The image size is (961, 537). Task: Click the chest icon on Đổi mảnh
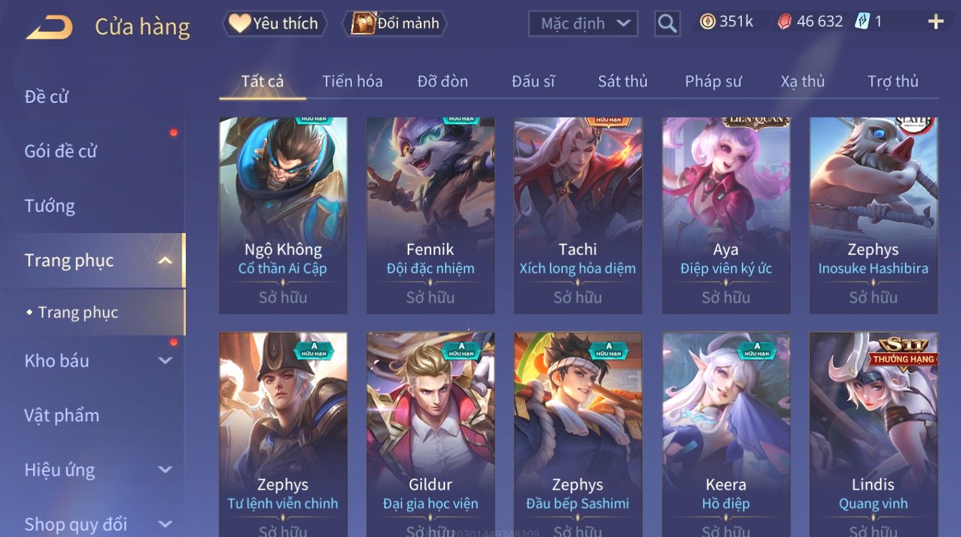pyautogui.click(x=363, y=23)
